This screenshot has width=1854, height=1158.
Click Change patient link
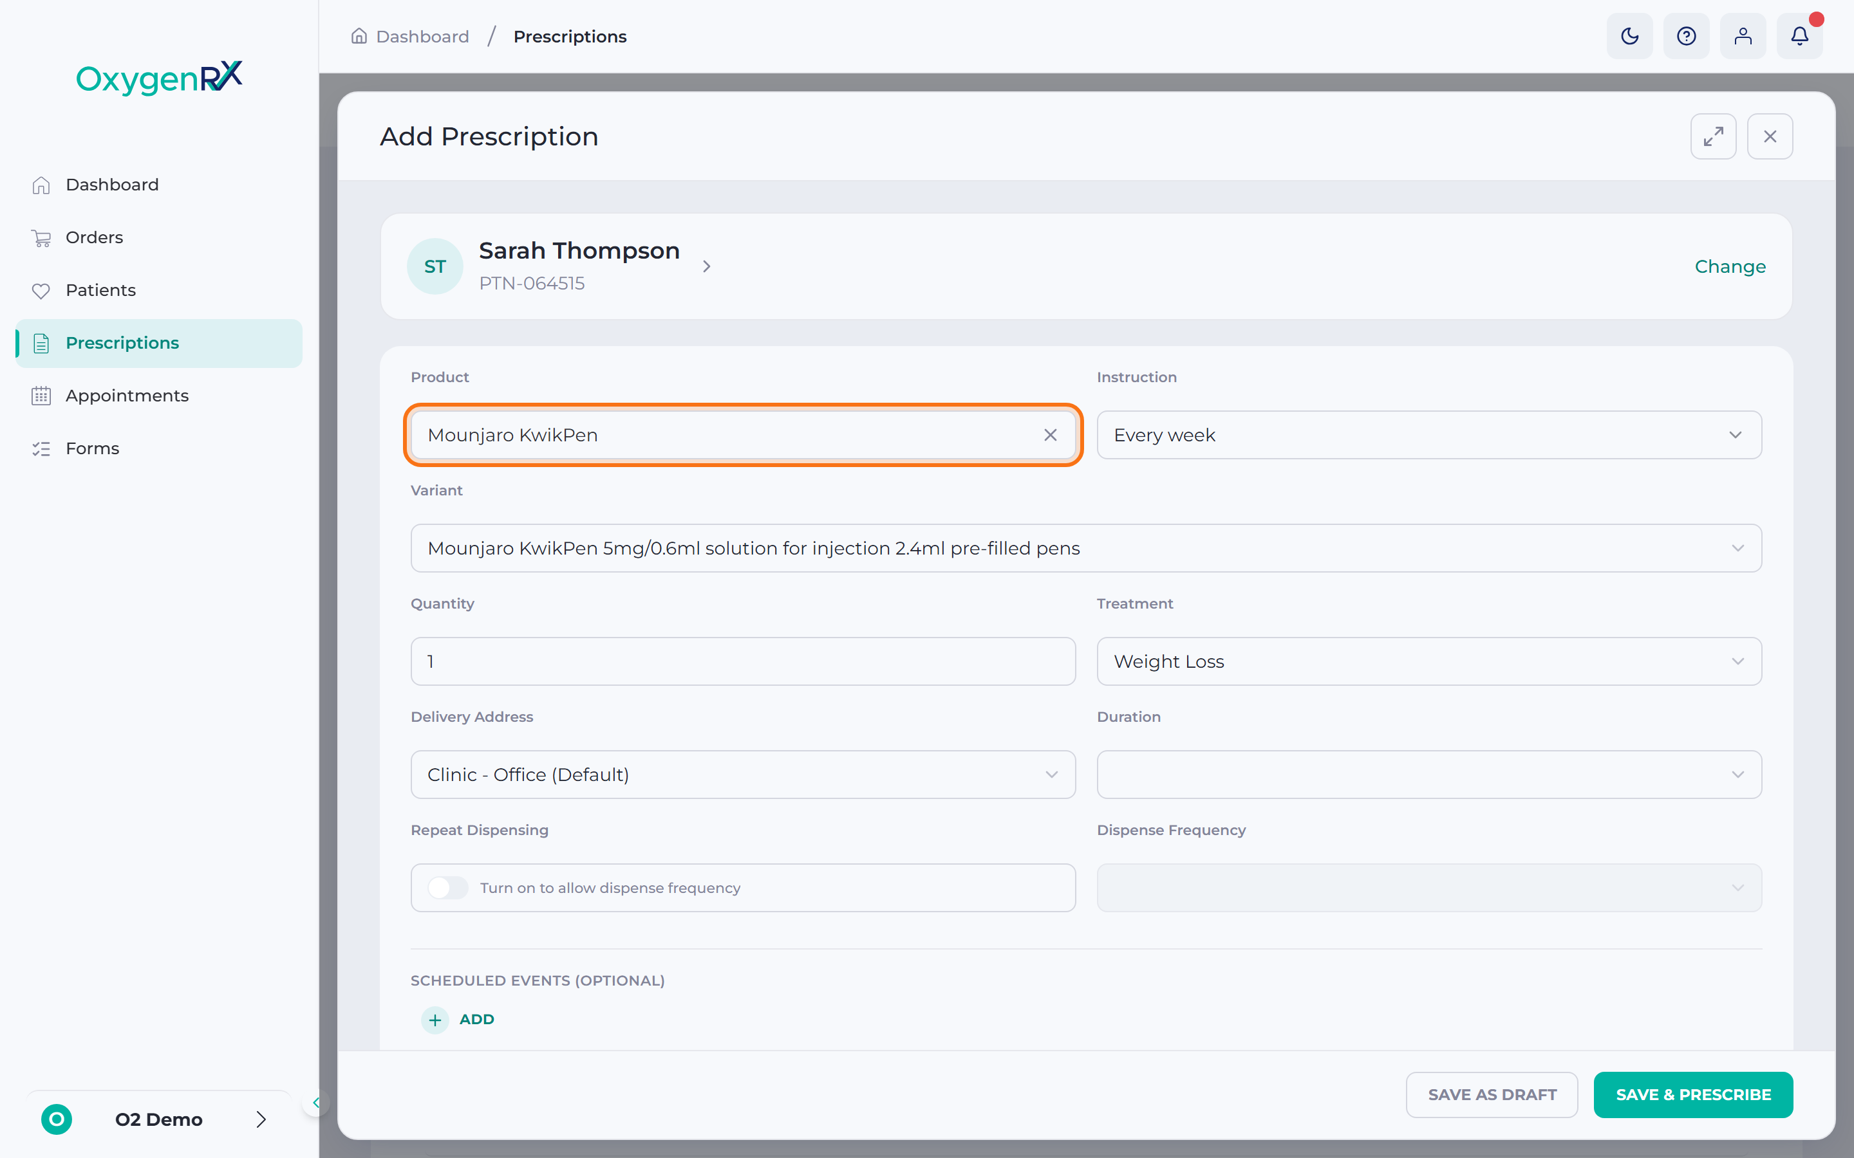pyautogui.click(x=1730, y=266)
